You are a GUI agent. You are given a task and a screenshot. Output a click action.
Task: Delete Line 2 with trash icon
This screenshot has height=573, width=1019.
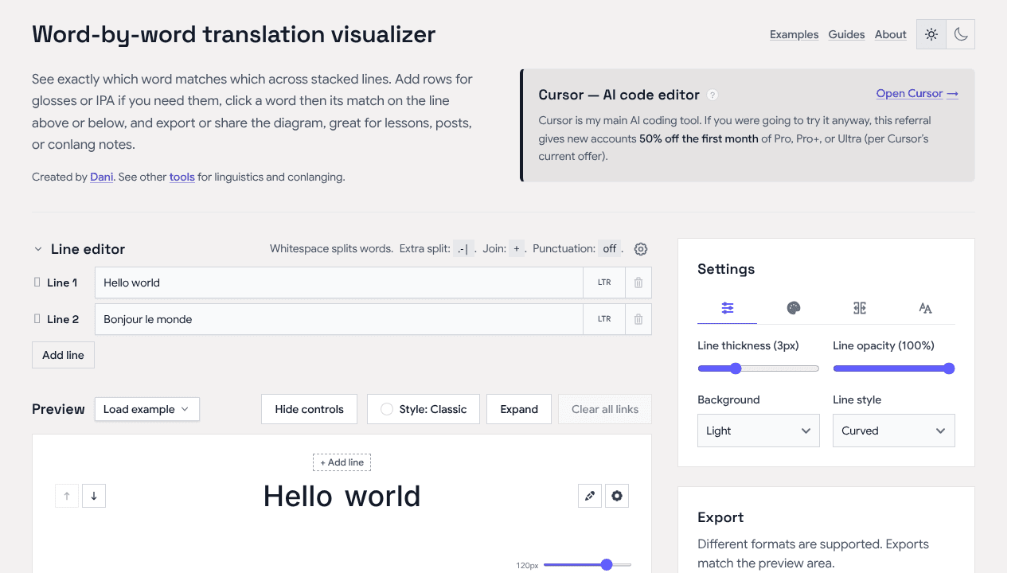coord(638,319)
